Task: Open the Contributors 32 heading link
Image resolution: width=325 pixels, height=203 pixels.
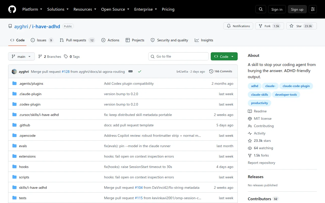Action: (263, 199)
